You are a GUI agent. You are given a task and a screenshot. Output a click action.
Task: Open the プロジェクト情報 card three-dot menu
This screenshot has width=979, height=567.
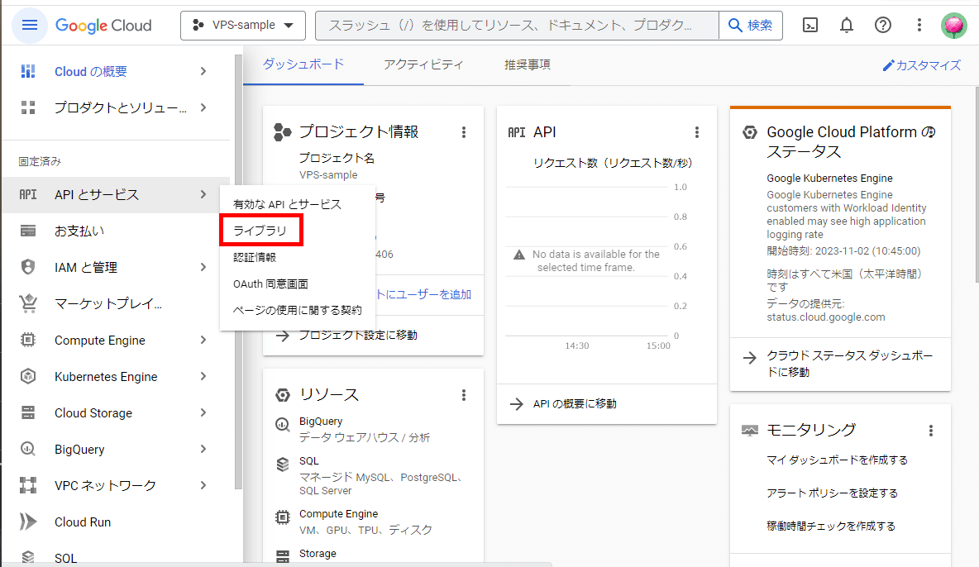464,131
